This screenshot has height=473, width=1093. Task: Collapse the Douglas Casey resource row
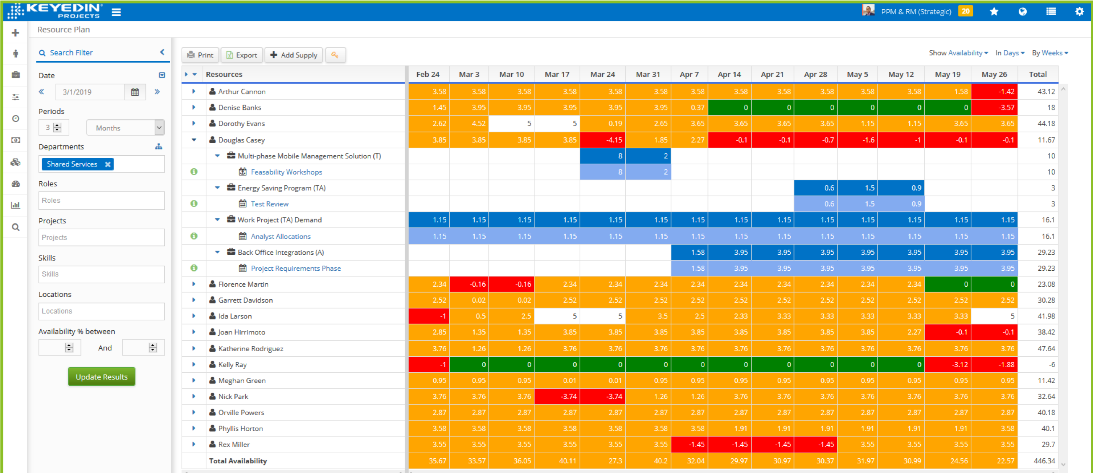click(x=194, y=140)
